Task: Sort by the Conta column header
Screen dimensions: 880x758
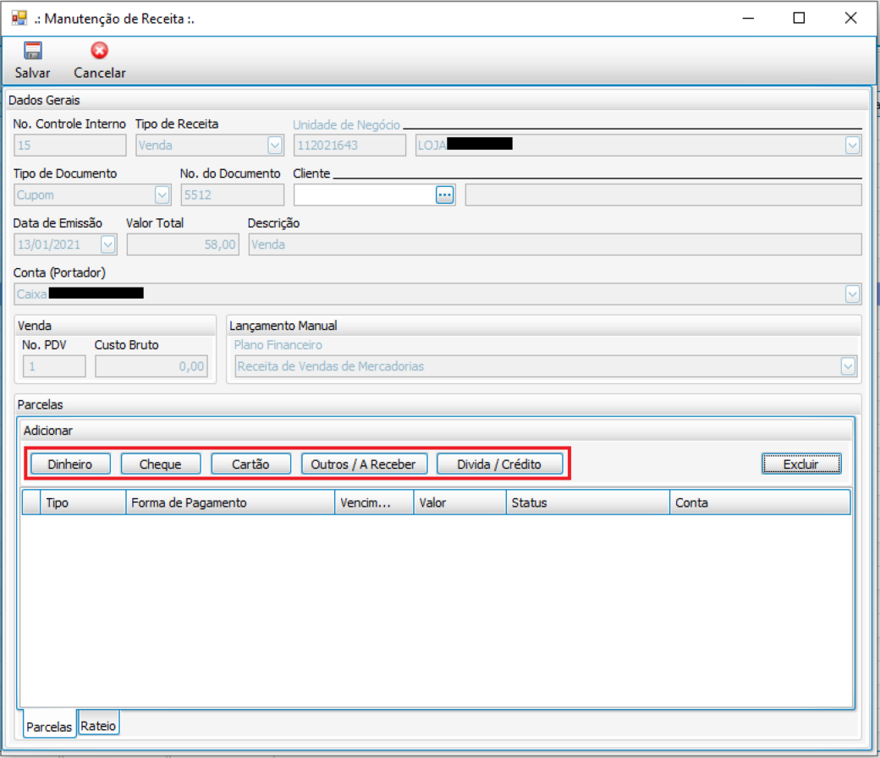Action: 760,503
